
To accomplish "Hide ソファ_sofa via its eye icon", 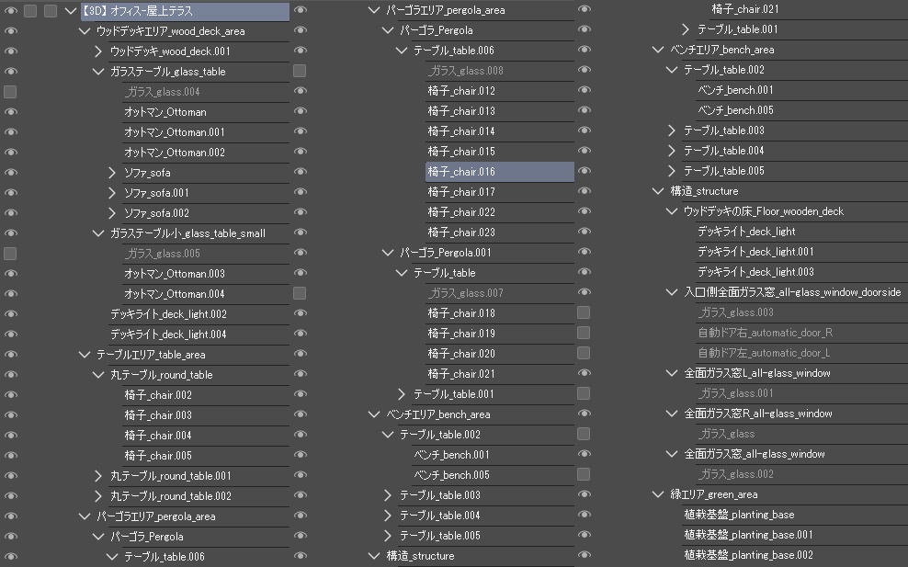I will coord(10,173).
